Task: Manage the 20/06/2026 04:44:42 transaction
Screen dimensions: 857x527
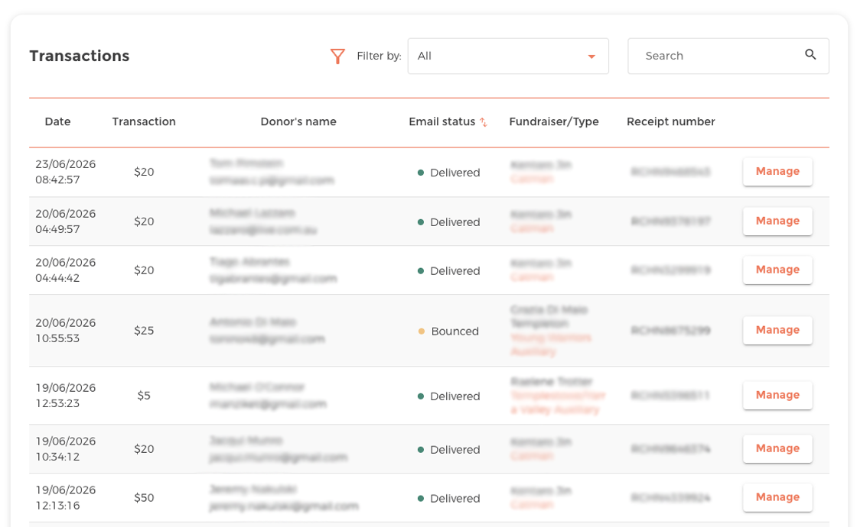Action: pos(777,270)
